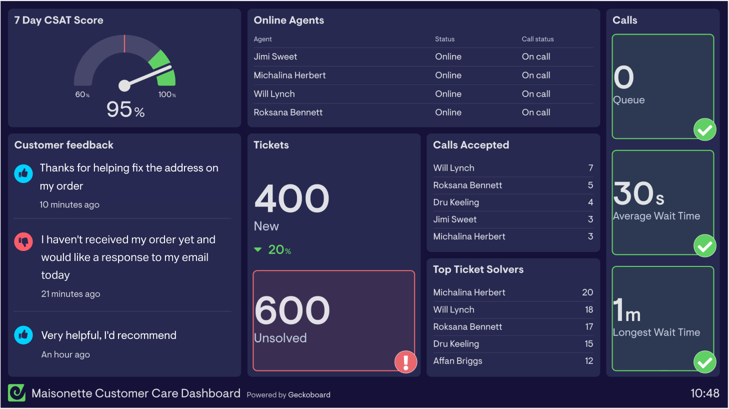This screenshot has width=729, height=409.
Task: Click the green down arrow beside 20%
Action: click(x=258, y=249)
